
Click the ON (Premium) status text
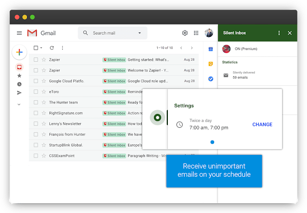coord(246,48)
